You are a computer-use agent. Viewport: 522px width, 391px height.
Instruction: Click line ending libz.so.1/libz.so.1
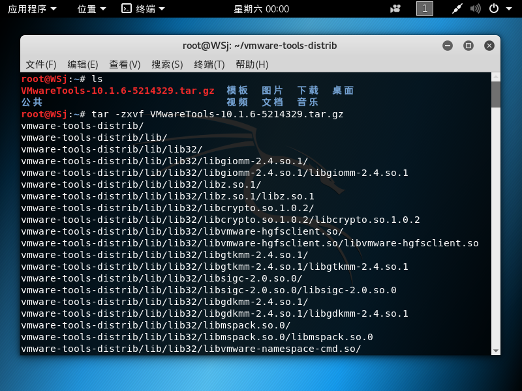coord(168,196)
